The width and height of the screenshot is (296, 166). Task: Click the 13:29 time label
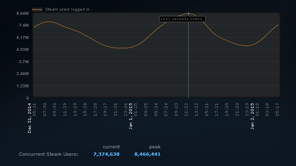75,109
